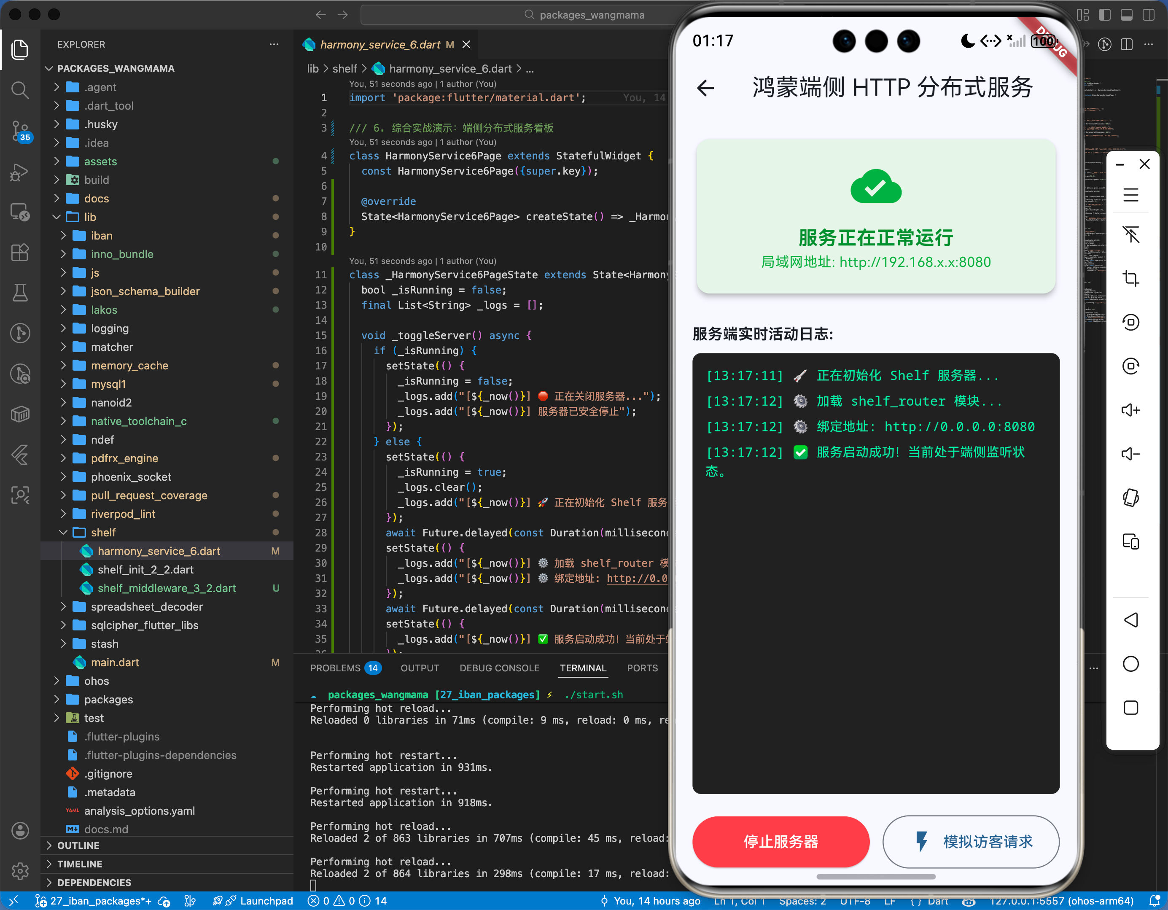This screenshot has height=910, width=1168.
Task: Click emulator screenshot crop icon
Action: (x=1130, y=278)
